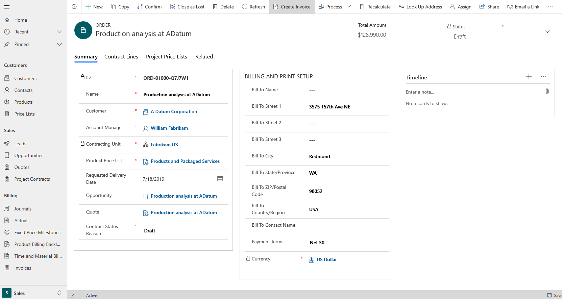Viewport: 562px width, 301px height.
Task: Click the Email a Link icon
Action: coord(510,7)
